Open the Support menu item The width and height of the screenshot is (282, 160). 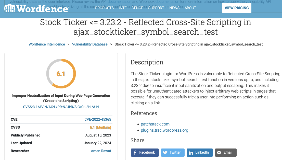[x=156, y=8]
